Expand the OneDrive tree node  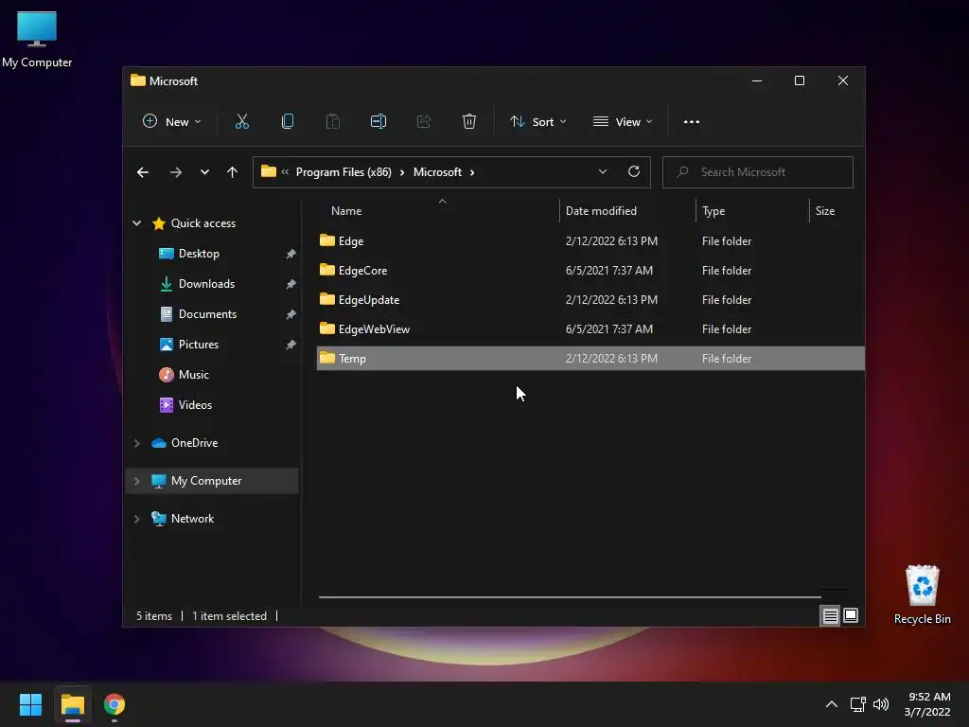(x=136, y=443)
